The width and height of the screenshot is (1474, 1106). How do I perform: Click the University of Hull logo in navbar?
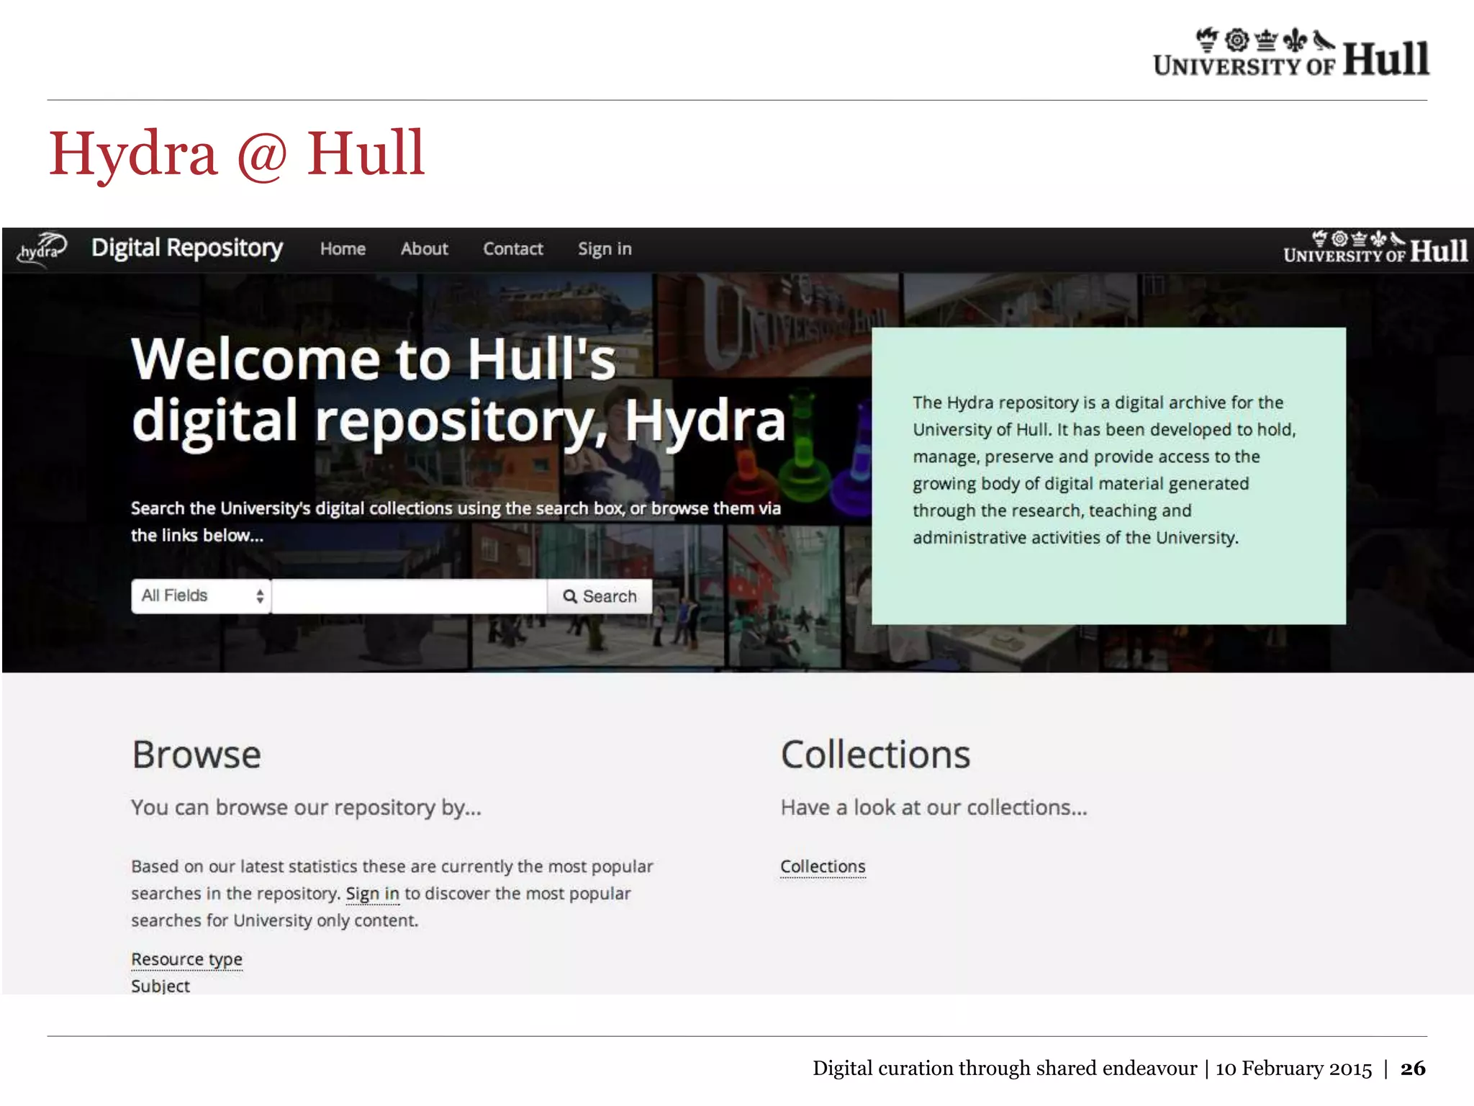click(x=1375, y=248)
